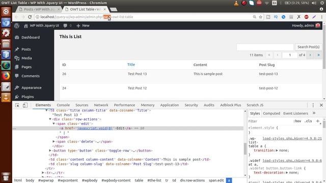
Task: Expand the span class delete node
Action: [x=53, y=141]
